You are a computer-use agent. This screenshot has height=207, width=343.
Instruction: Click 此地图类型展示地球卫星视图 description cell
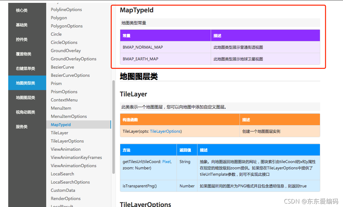(x=265, y=59)
